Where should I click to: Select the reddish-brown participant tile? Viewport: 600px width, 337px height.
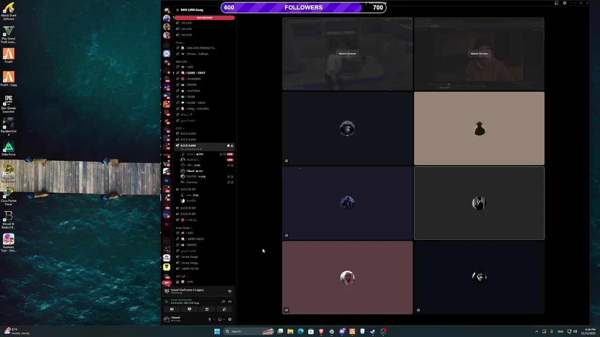(347, 278)
